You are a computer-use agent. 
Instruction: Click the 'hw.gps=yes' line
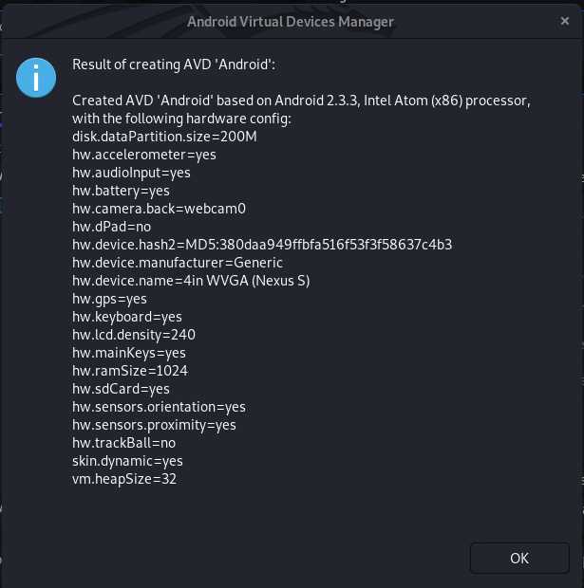(x=109, y=299)
